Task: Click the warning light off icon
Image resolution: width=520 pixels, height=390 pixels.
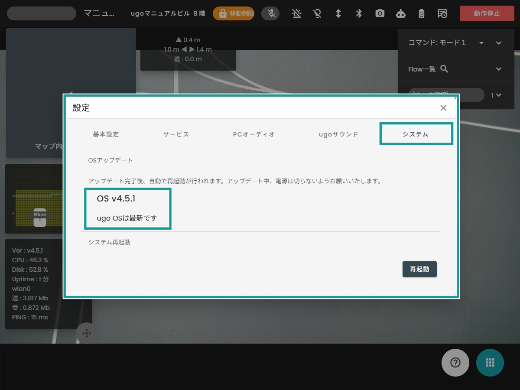Action: 296,13
